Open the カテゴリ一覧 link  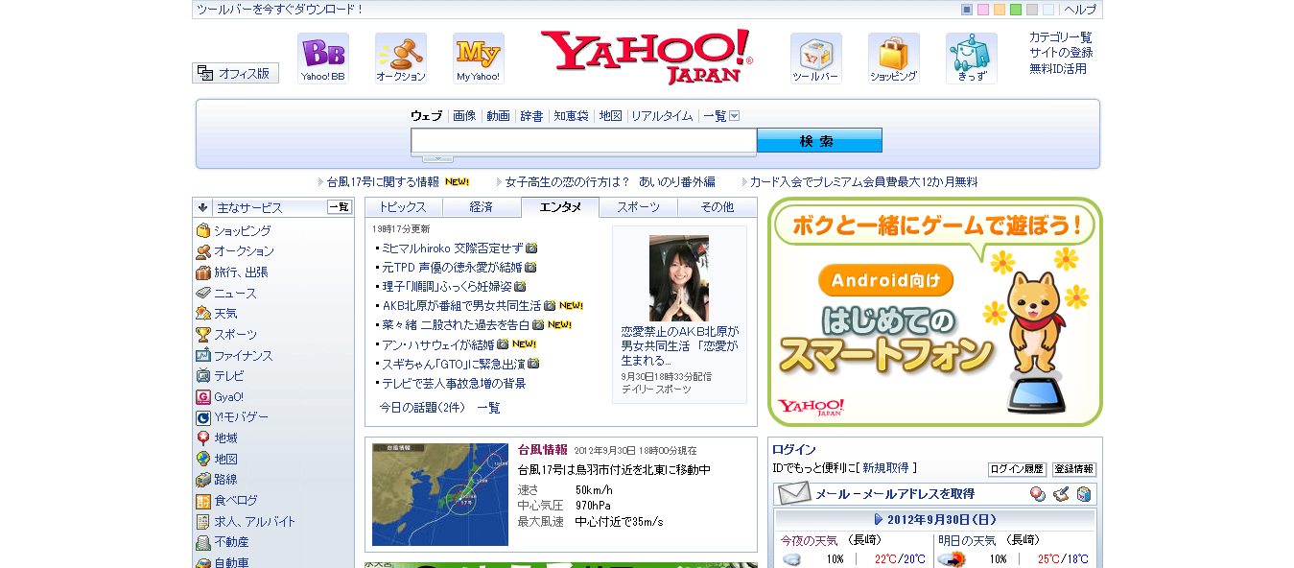[1061, 37]
